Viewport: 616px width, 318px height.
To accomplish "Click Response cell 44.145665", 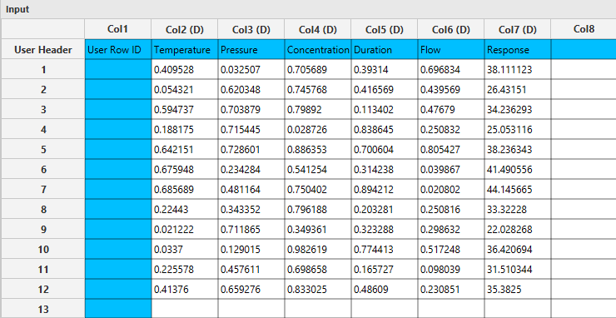I will [x=518, y=190].
